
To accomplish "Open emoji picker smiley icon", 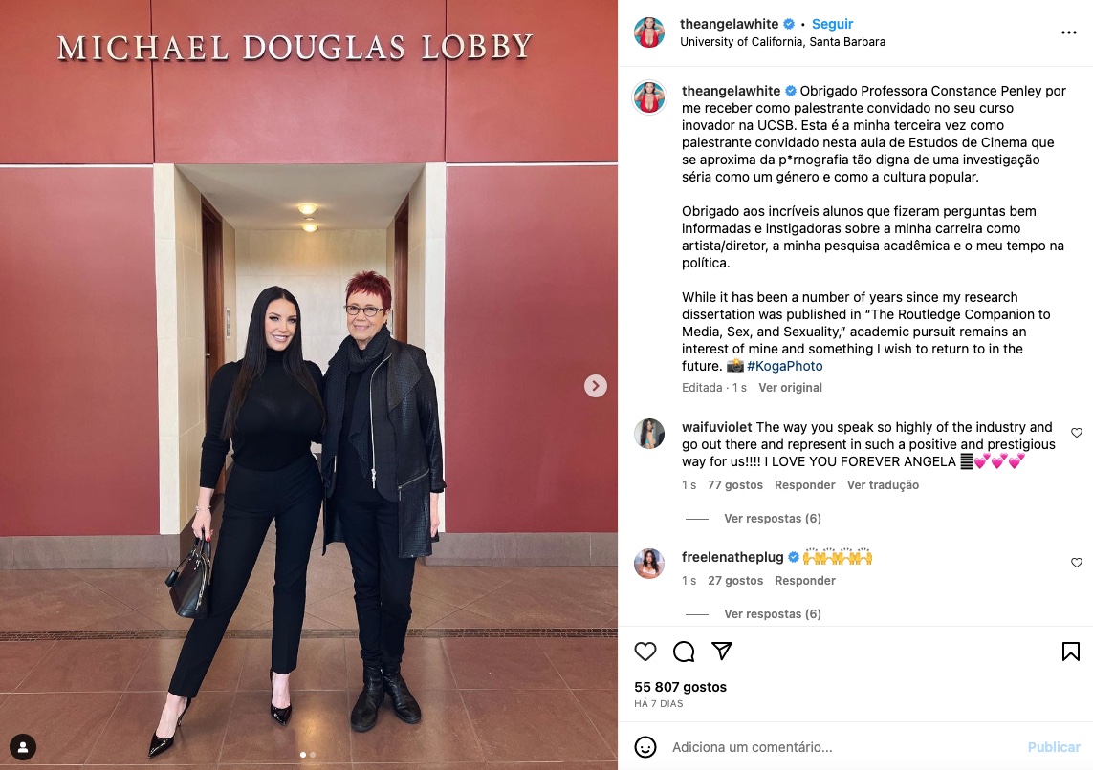I will click(645, 747).
